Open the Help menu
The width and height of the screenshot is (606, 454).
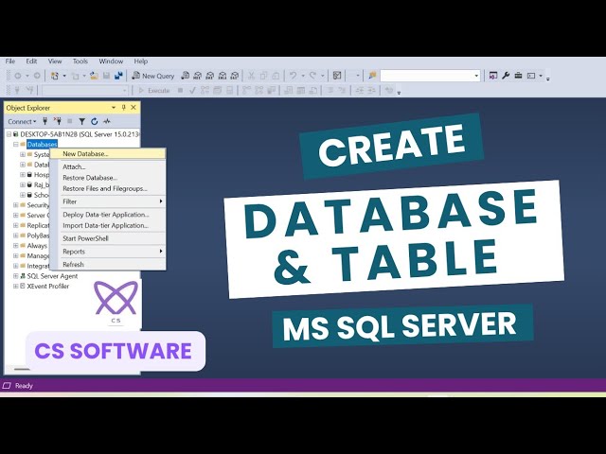tap(141, 61)
